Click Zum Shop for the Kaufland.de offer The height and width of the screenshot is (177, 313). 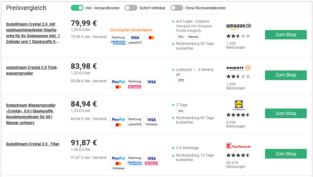pyautogui.click(x=286, y=154)
